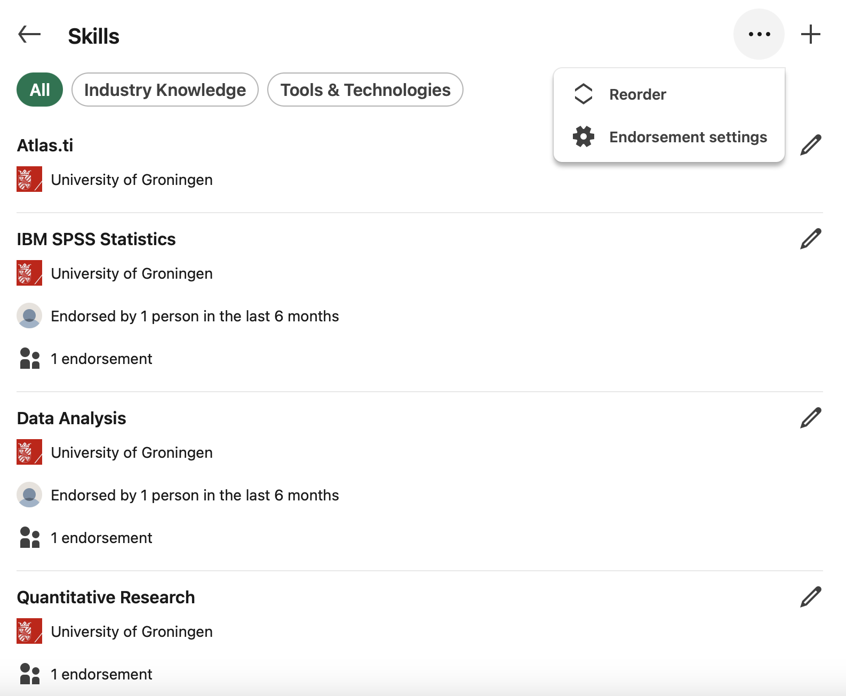Viewport: 846px width, 696px height.
Task: Edit the Data Analysis skill
Action: pos(810,418)
